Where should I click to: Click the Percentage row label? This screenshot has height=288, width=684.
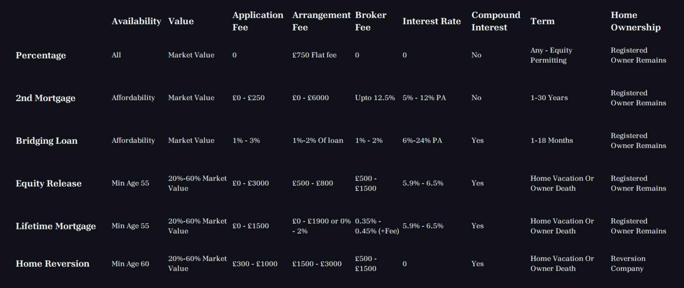(41, 55)
